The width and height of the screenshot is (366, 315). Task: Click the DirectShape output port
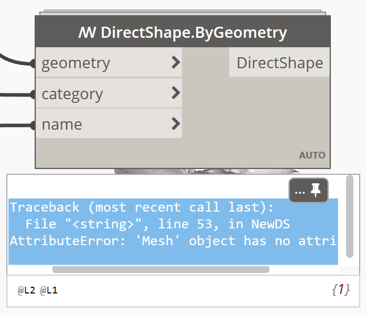(279, 63)
